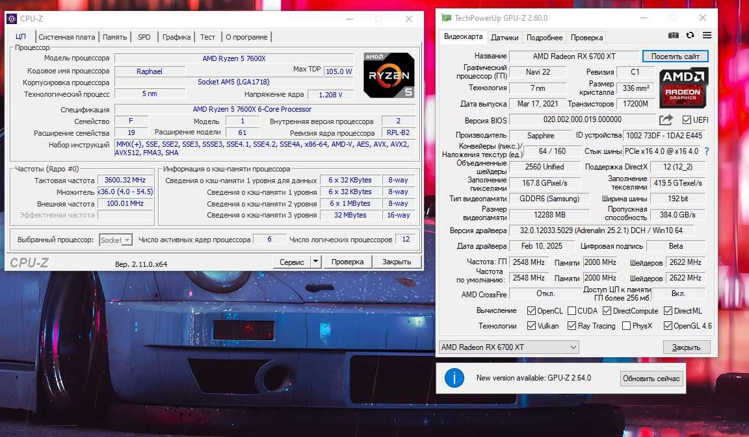Click the Закрыть button in CPU-Z

(397, 262)
